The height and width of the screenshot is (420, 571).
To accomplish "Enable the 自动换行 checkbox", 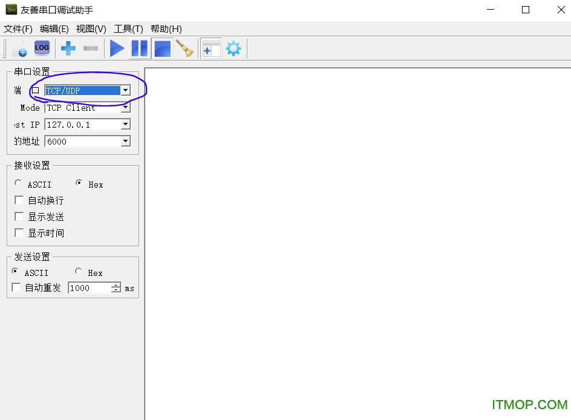I will click(x=19, y=200).
